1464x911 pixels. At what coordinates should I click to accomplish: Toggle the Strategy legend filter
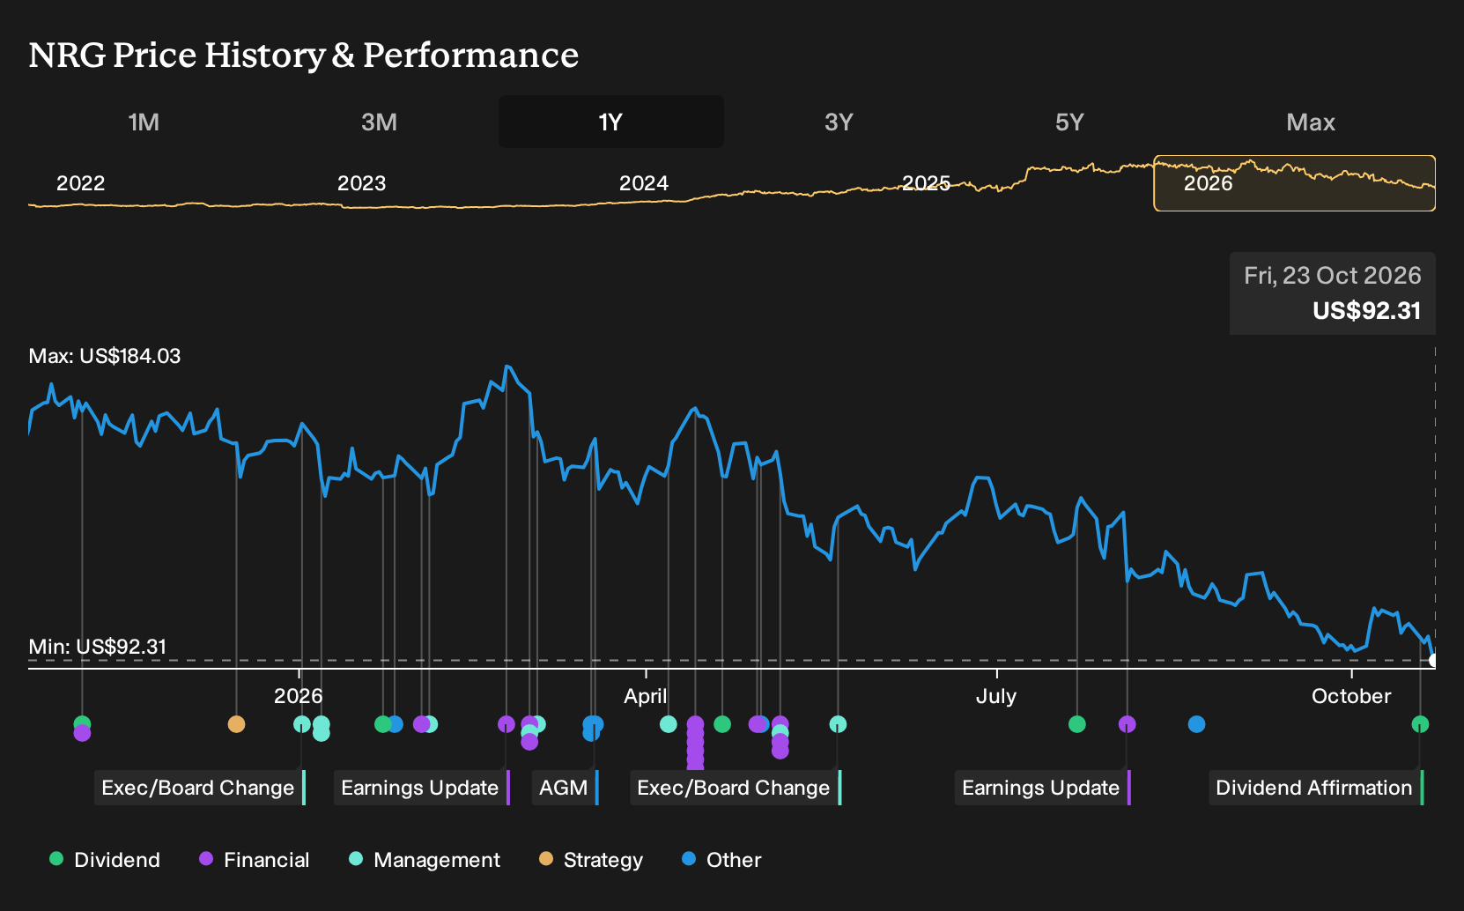pyautogui.click(x=591, y=860)
